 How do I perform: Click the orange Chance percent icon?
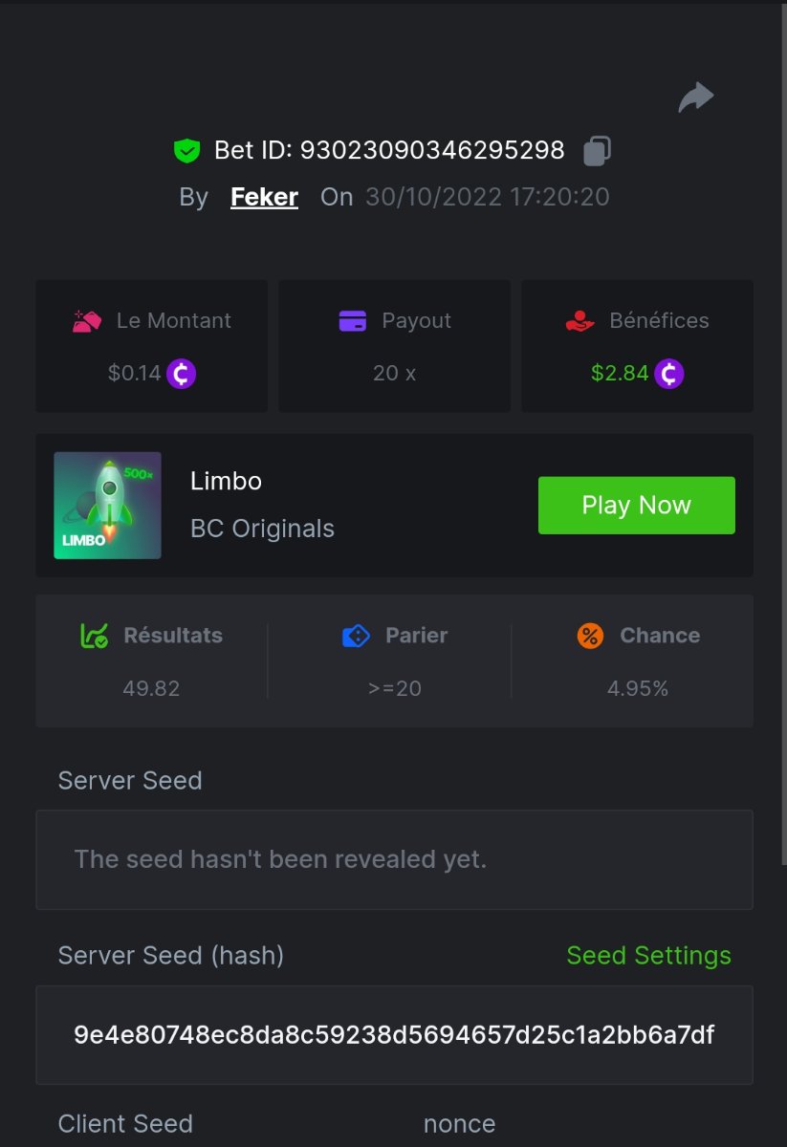(591, 636)
